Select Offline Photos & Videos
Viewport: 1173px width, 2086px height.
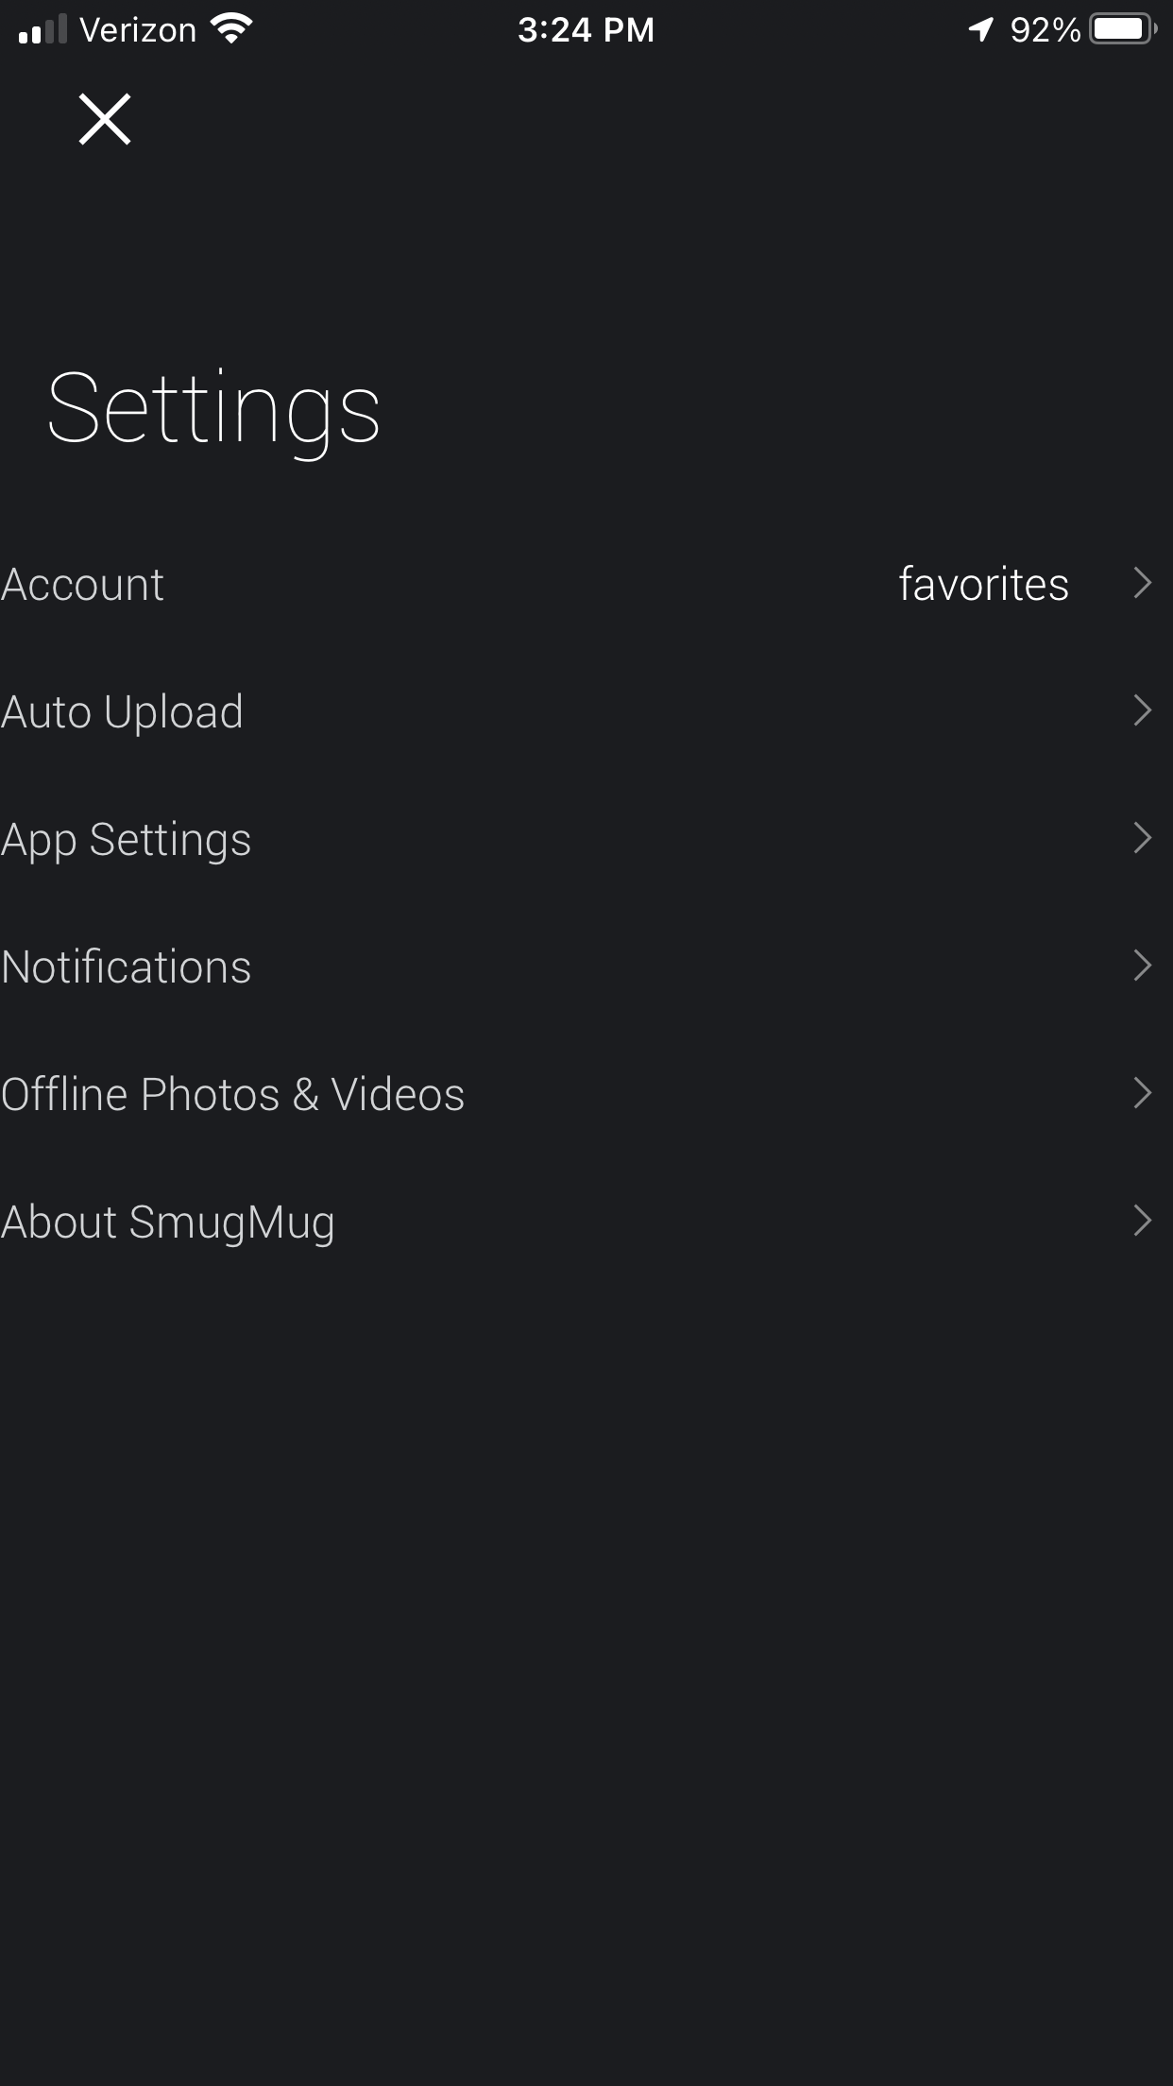[x=233, y=1094]
